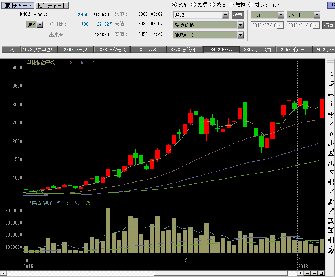Click the 出来高移動平均 indicator label
This screenshot has height=277, width=335.
43,203
